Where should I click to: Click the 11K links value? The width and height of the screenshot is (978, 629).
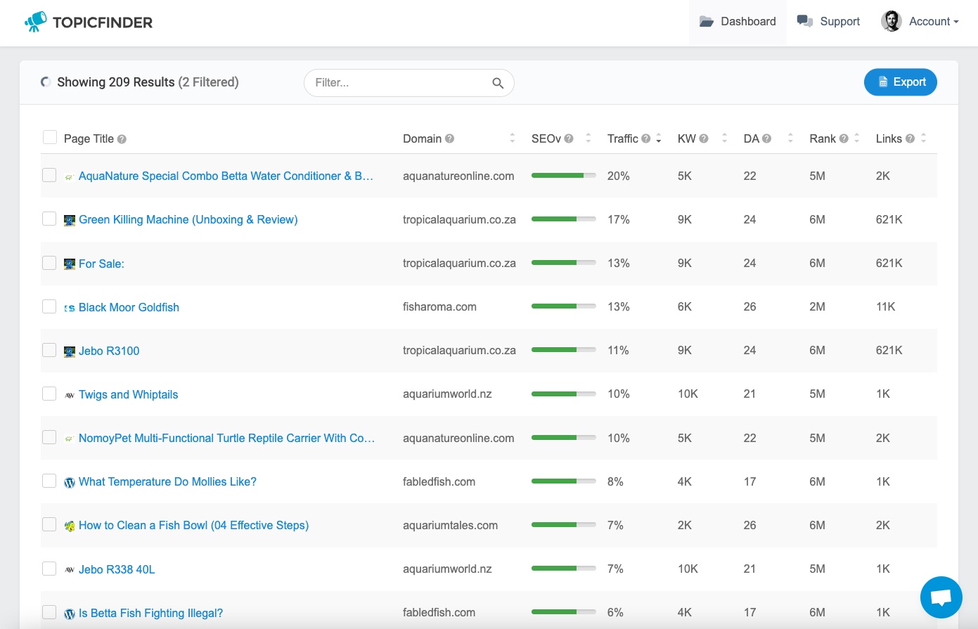[x=885, y=306]
